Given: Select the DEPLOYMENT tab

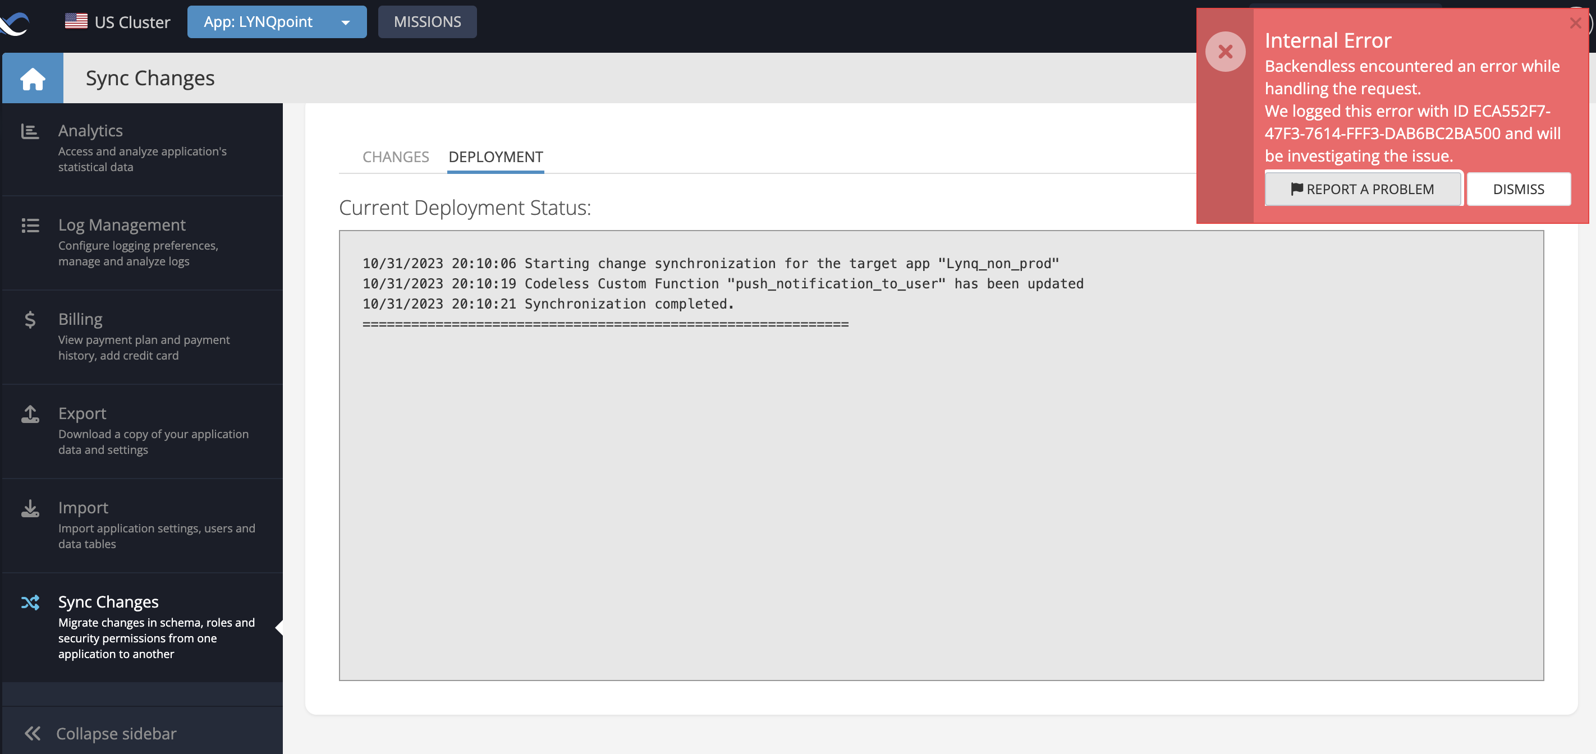Looking at the screenshot, I should pyautogui.click(x=495, y=158).
